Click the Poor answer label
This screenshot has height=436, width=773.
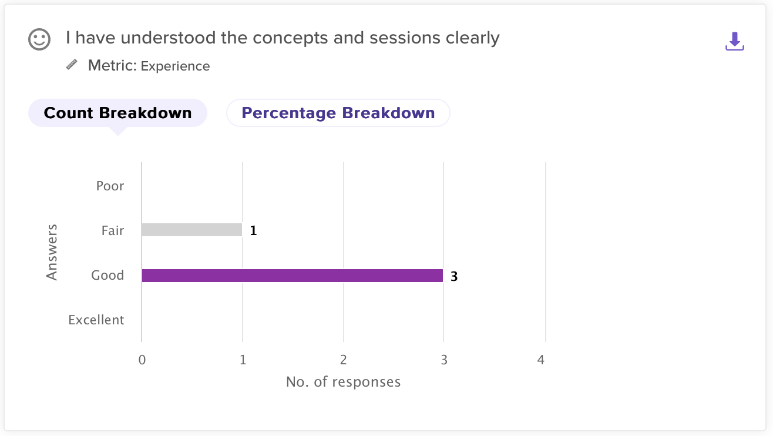(110, 186)
